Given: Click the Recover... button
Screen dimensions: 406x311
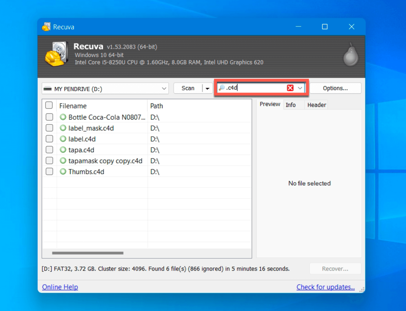Looking at the screenshot, I should [x=335, y=269].
